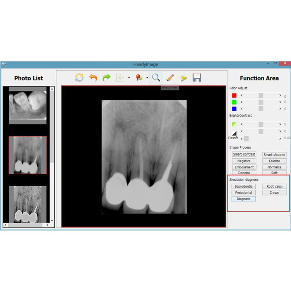
Task: Apply Smart sharpen
Action: coord(274,154)
